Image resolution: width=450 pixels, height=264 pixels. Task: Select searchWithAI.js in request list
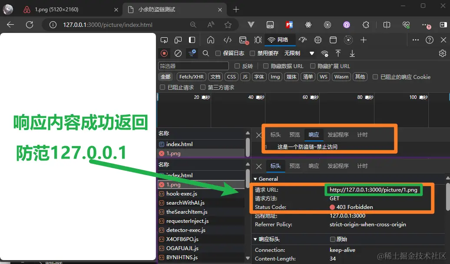point(201,203)
